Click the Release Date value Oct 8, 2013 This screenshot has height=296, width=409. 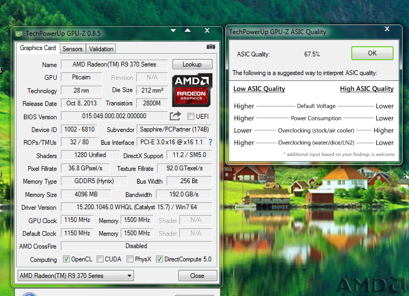[x=81, y=103]
